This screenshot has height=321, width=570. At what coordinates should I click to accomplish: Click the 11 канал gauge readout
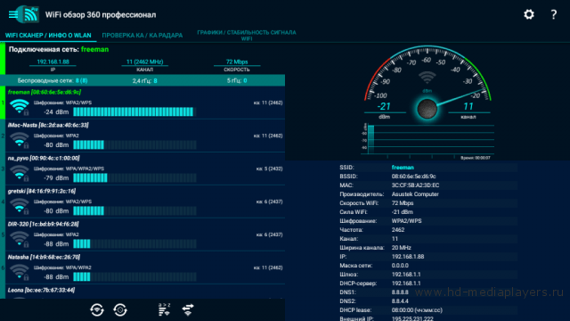coord(468,106)
